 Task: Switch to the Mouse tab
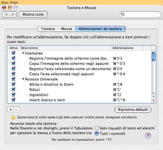(x=67, y=29)
